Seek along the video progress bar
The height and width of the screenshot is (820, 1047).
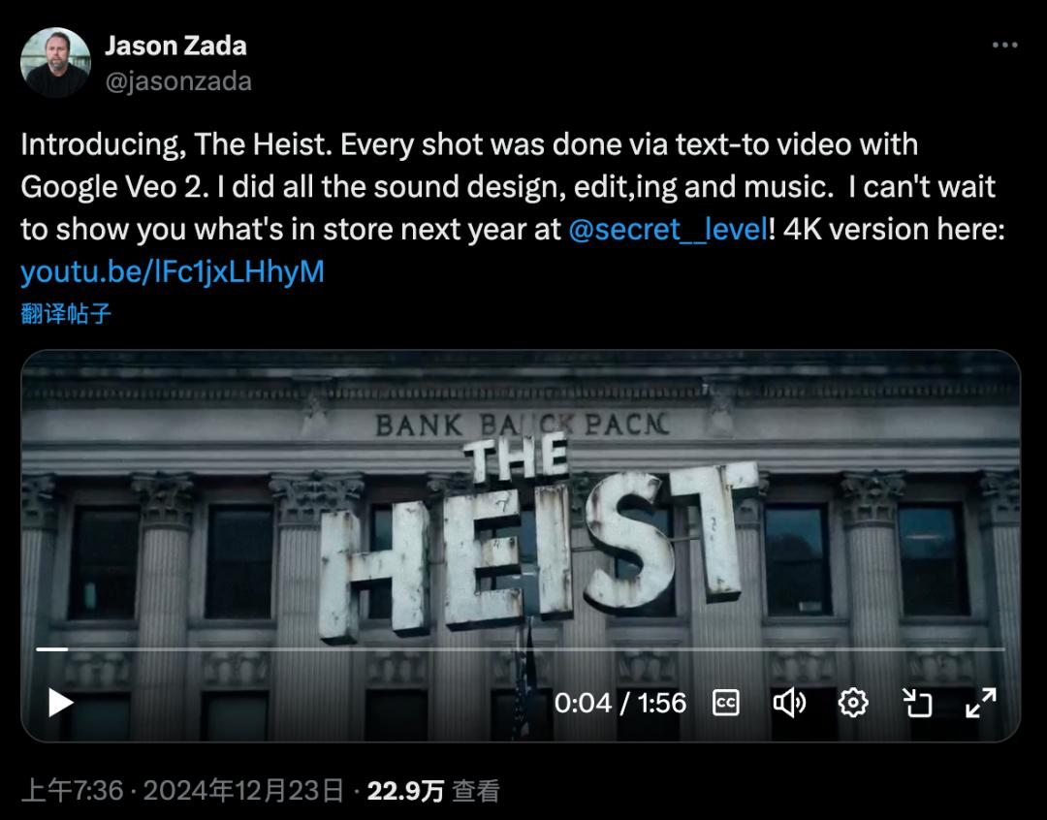[521, 648]
